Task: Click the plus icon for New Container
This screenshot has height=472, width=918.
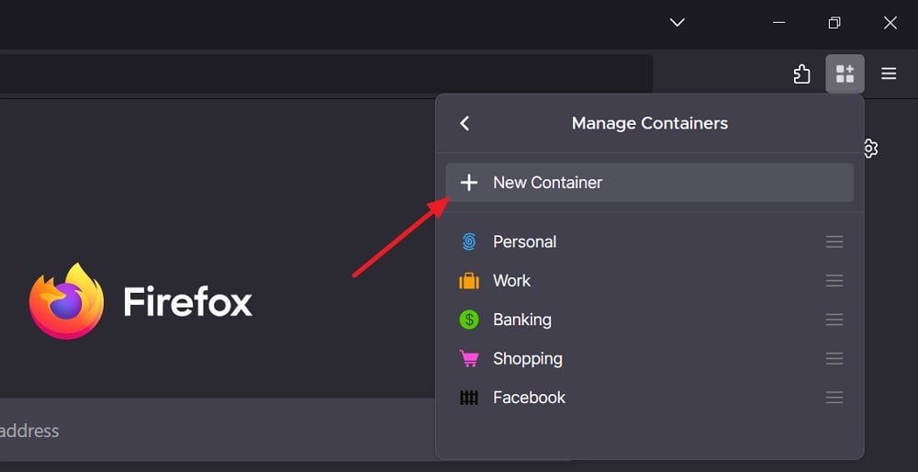Action: (469, 183)
